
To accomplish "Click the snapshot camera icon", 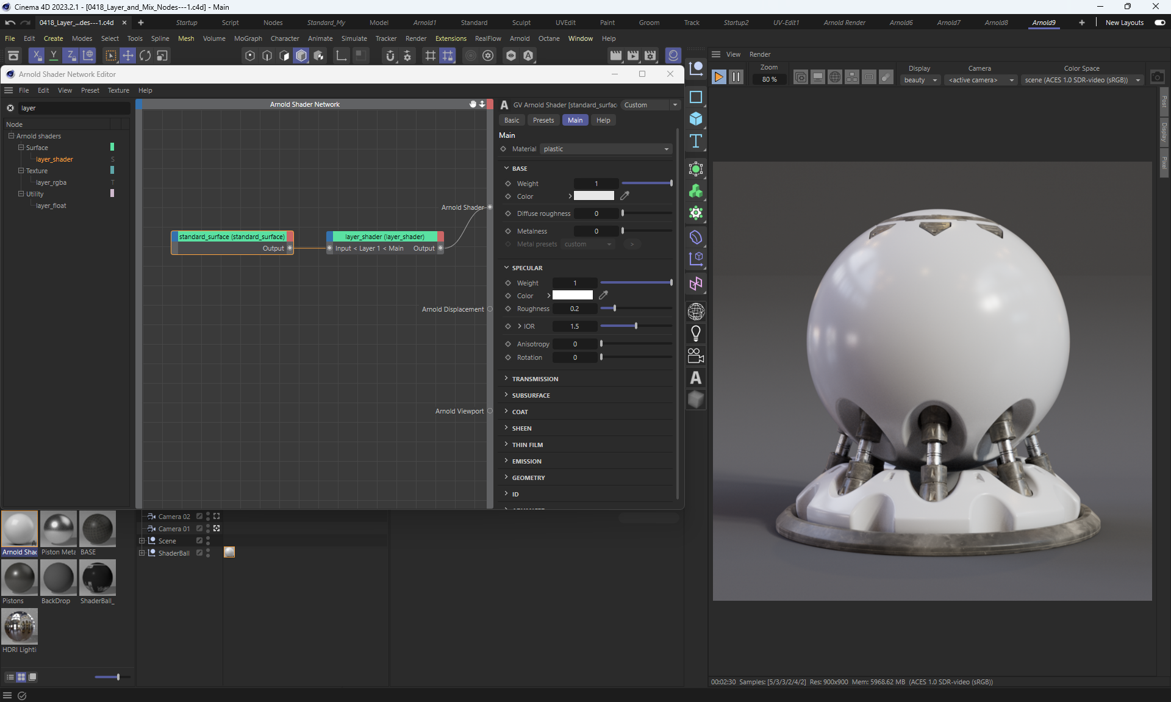I will 1157,77.
